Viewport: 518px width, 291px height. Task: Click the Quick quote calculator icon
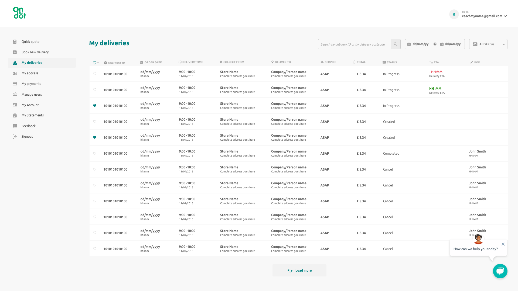(15, 42)
